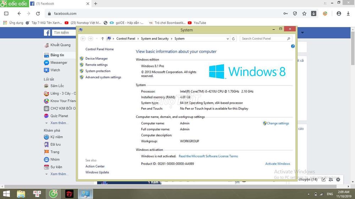Go up one level in Control Panel
Image resolution: width=355 pixels, height=199 pixels.
click(103, 39)
